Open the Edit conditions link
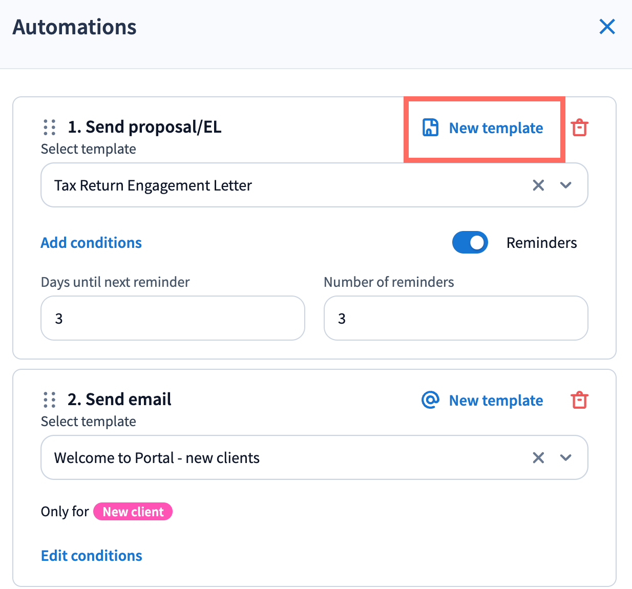Viewport: 632px width, 589px height. [x=92, y=556]
